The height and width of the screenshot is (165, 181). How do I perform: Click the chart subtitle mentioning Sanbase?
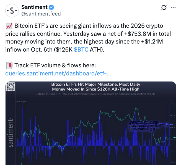[96, 94]
